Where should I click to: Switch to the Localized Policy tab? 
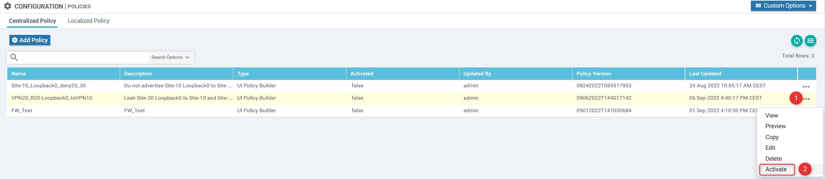(88, 21)
